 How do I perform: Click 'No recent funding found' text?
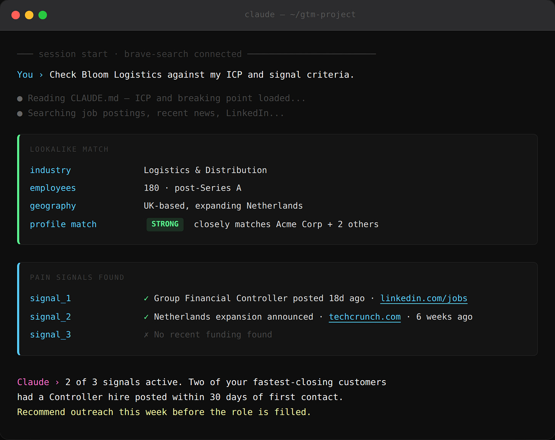(x=213, y=335)
